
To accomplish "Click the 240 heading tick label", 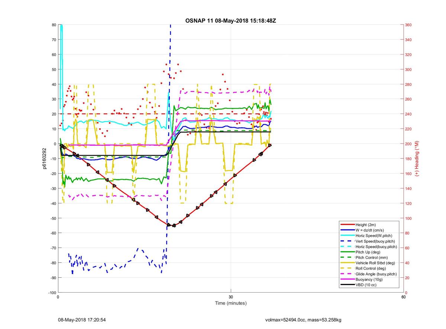I will pyautogui.click(x=409, y=114).
